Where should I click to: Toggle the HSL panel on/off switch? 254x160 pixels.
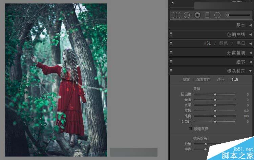click(x=171, y=43)
